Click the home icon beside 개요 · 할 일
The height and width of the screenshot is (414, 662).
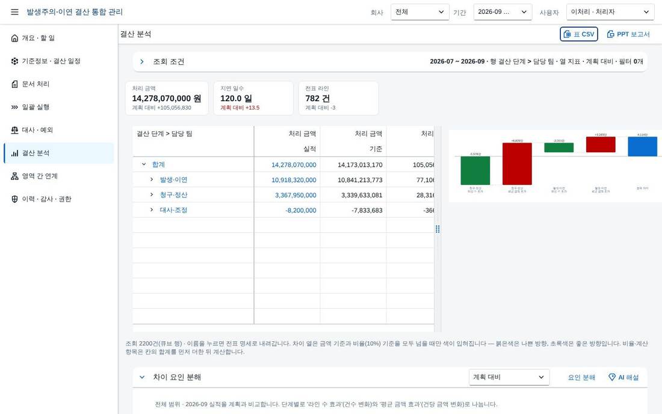click(x=15, y=38)
